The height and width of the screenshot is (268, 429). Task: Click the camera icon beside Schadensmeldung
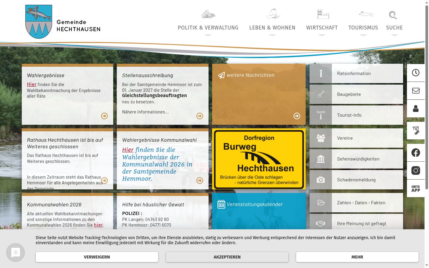[x=321, y=180]
